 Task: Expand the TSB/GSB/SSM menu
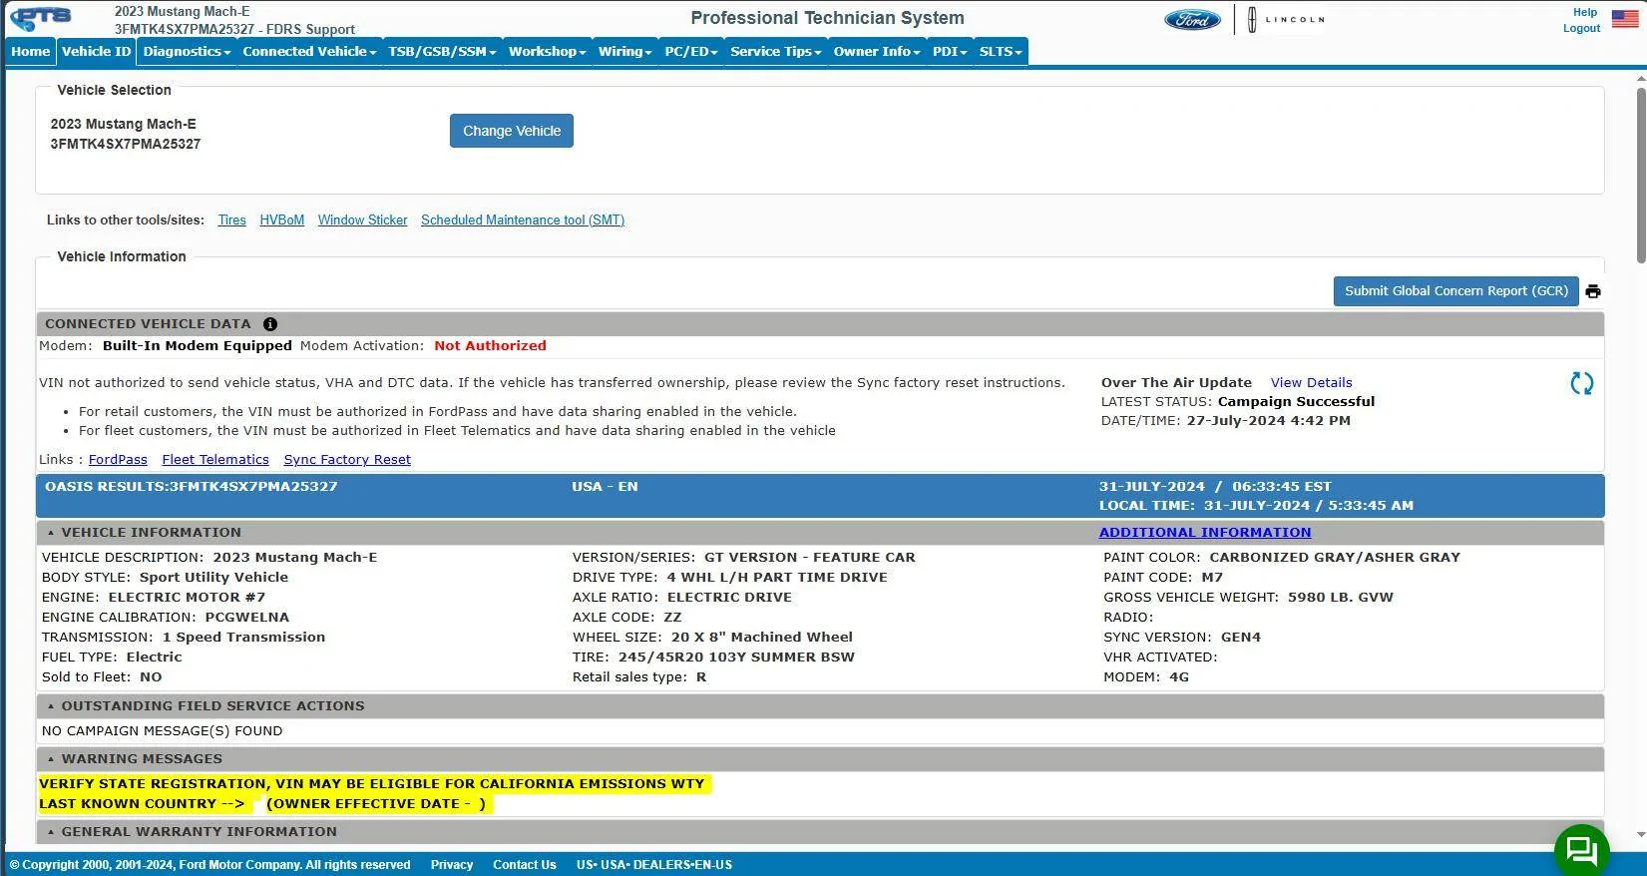(442, 52)
